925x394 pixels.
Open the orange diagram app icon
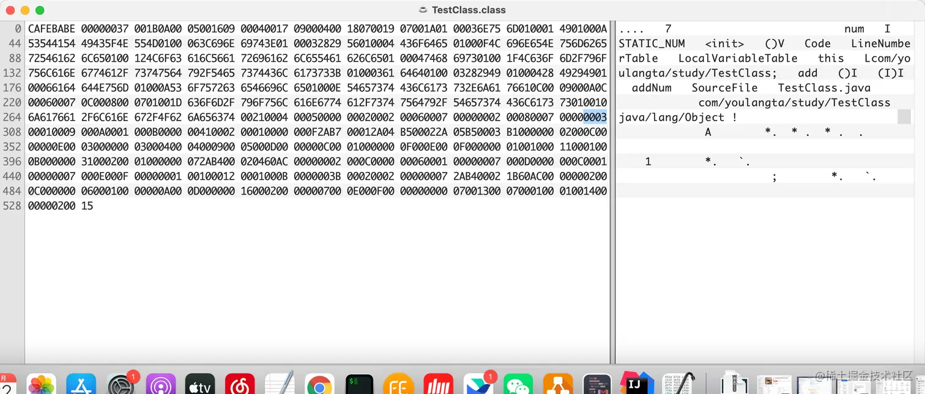pos(558,384)
